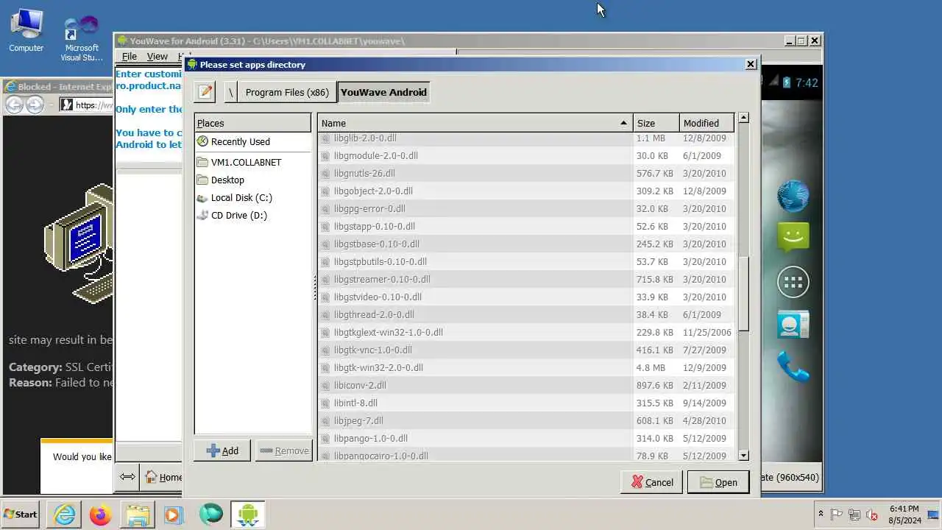Viewport: 942px width, 530px height.
Task: Open the Android phone dialer icon
Action: coord(793,367)
